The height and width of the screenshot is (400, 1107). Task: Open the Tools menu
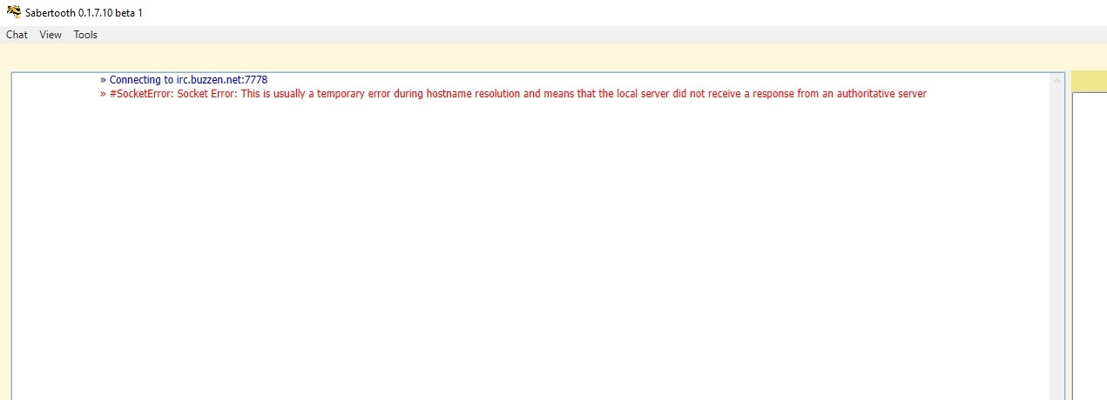(x=85, y=35)
